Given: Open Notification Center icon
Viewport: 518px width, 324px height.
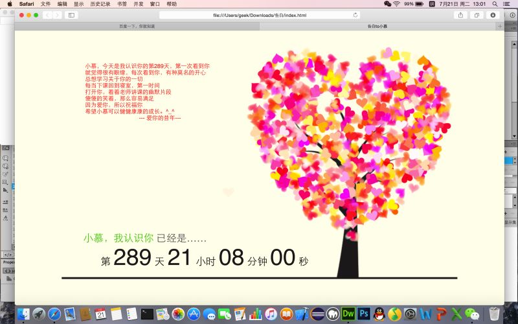Looking at the screenshot, I should coord(507,4).
